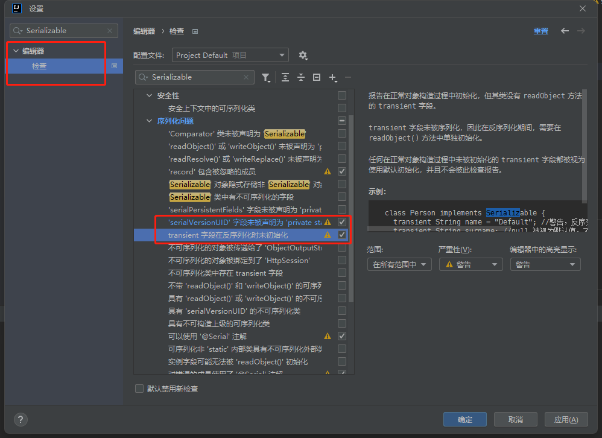Click the 确定 button
Viewport: 602px width, 438px height.
[464, 420]
